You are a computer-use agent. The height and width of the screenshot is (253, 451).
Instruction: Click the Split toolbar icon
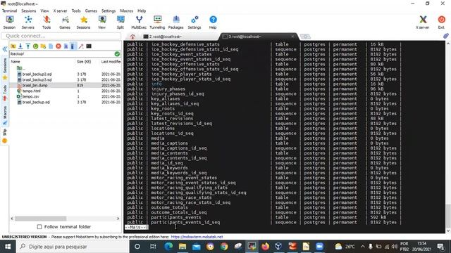(x=121, y=22)
